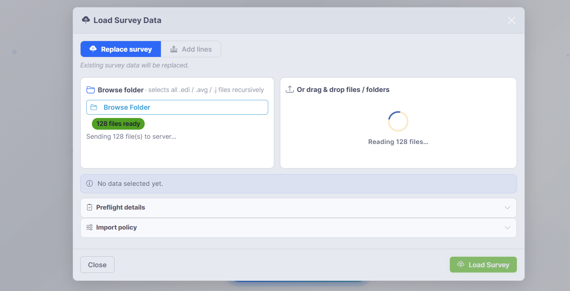Expand the Preflight details section
The image size is (570, 291).
(x=298, y=208)
